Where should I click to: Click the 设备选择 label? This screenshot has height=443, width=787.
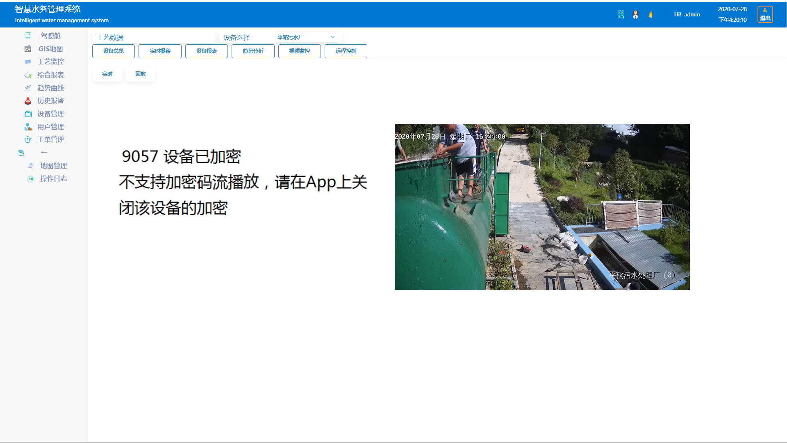(x=237, y=37)
